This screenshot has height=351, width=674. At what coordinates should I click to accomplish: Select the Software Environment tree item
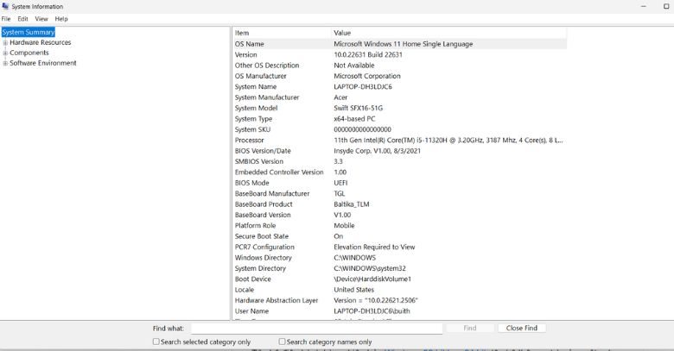(x=43, y=63)
